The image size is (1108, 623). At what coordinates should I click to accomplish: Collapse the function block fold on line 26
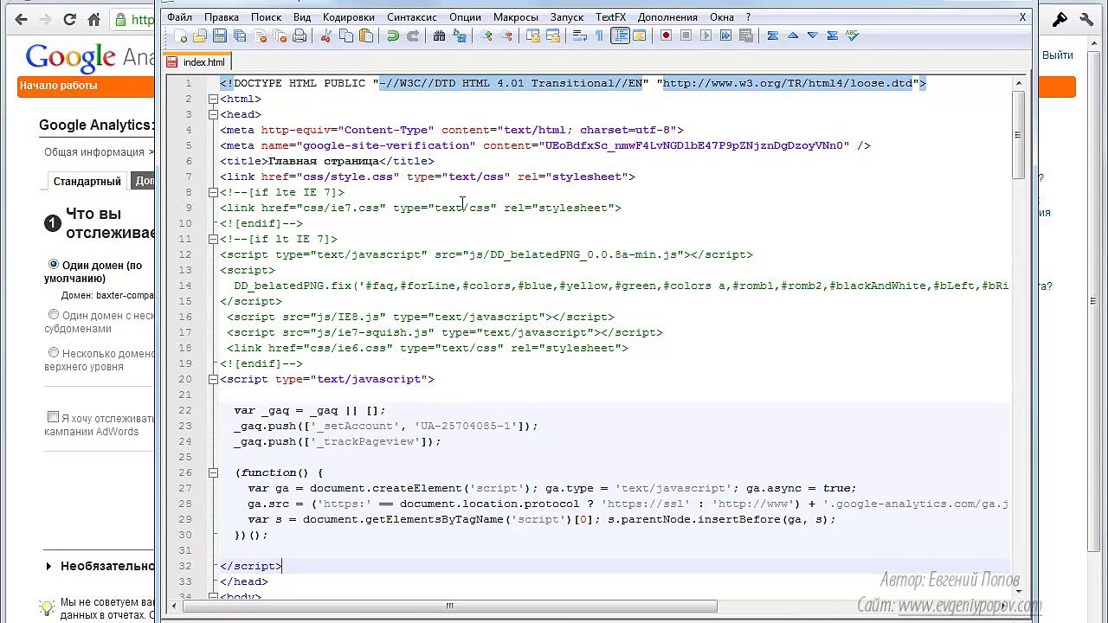[x=212, y=472]
